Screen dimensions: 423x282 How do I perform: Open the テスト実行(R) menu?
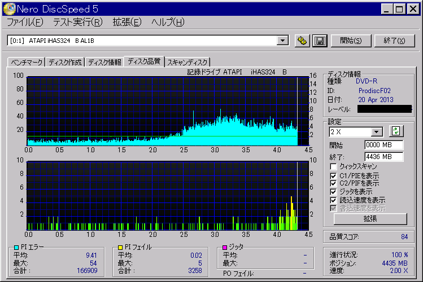pos(78,22)
